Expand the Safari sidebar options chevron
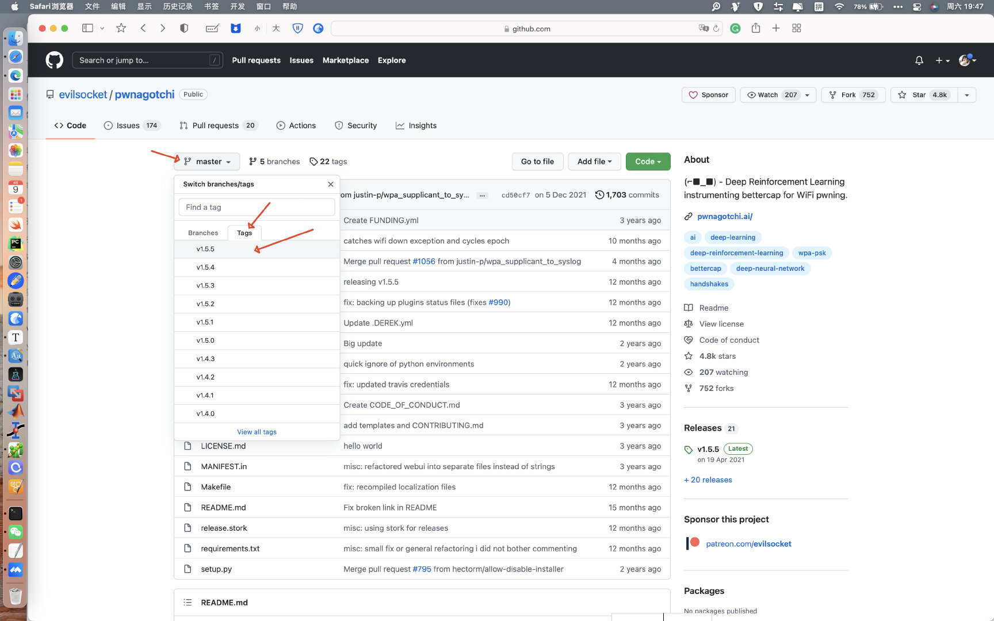Image resolution: width=994 pixels, height=621 pixels. click(102, 28)
